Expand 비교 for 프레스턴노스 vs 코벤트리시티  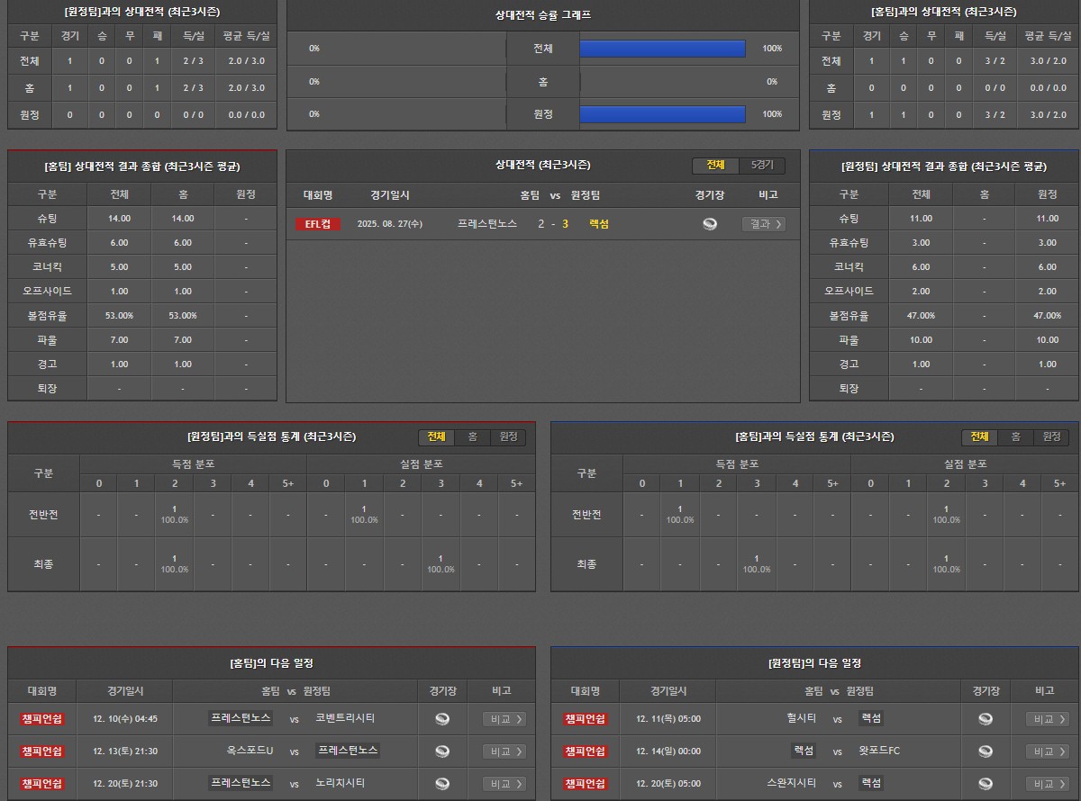504,718
